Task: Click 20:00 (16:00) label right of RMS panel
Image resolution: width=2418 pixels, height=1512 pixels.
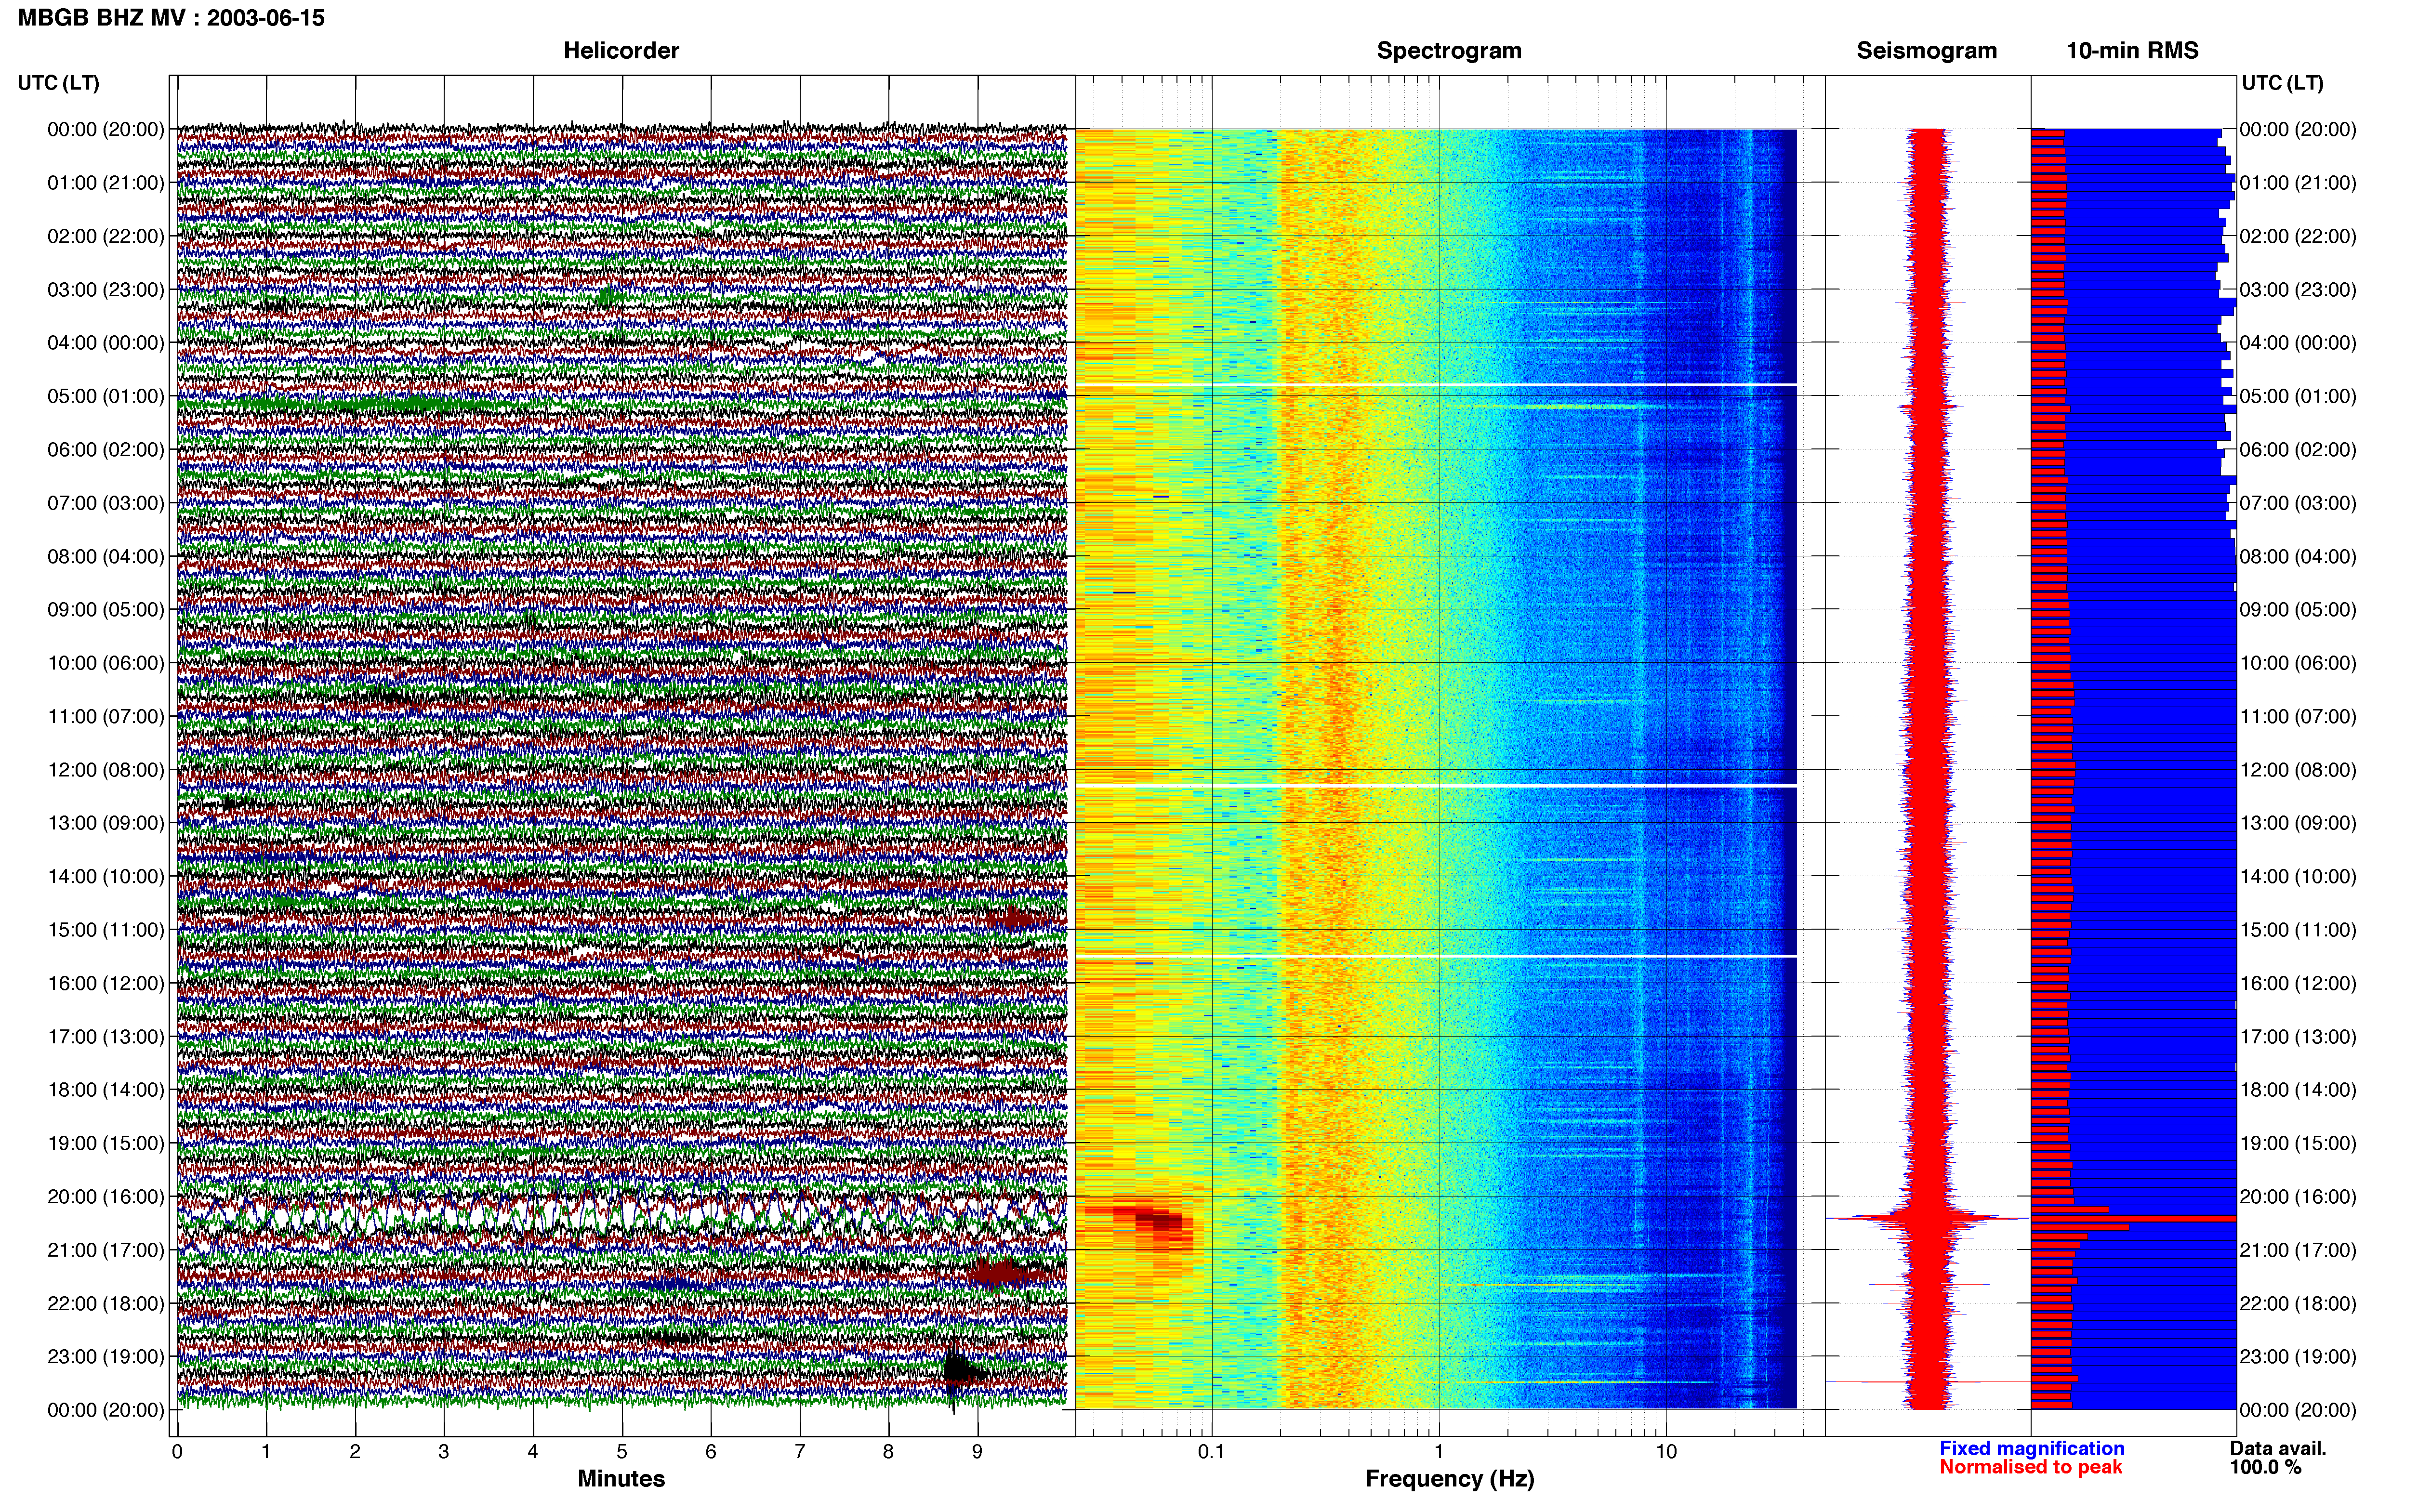Action: (2297, 1197)
